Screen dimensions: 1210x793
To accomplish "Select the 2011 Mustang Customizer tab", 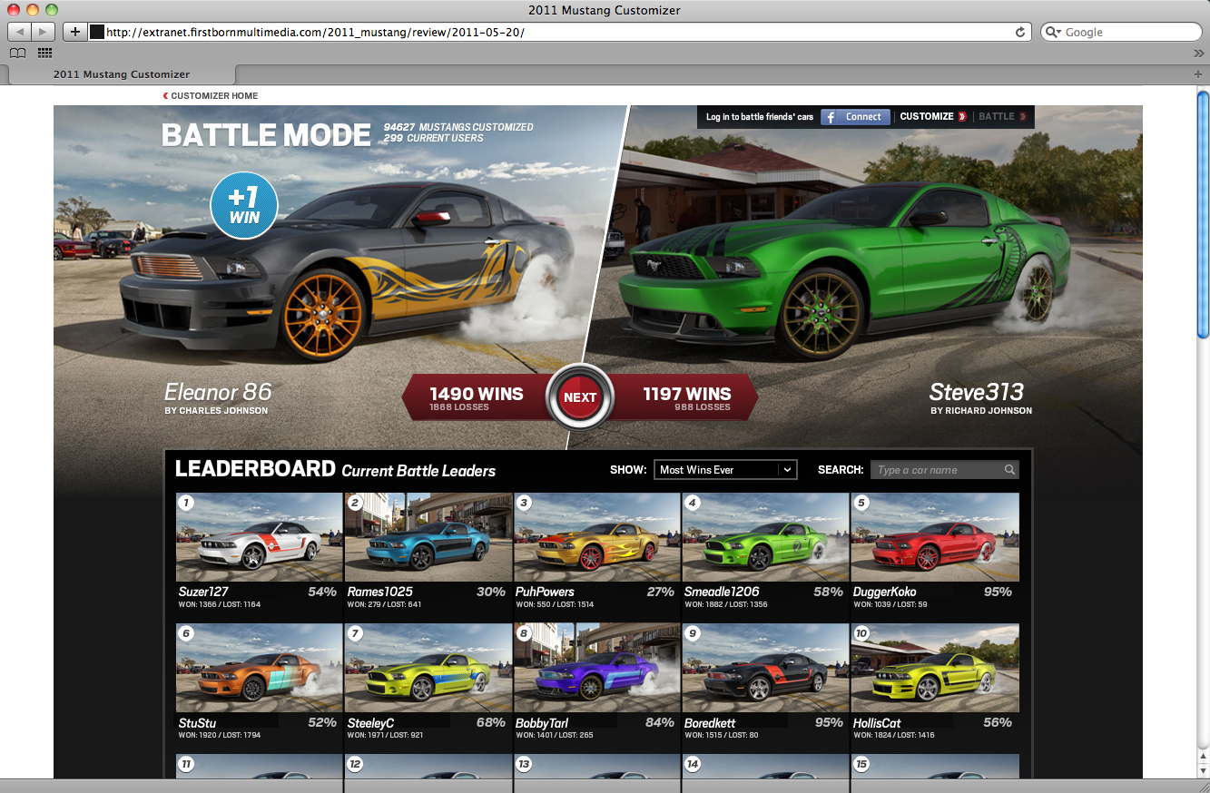I will point(122,74).
